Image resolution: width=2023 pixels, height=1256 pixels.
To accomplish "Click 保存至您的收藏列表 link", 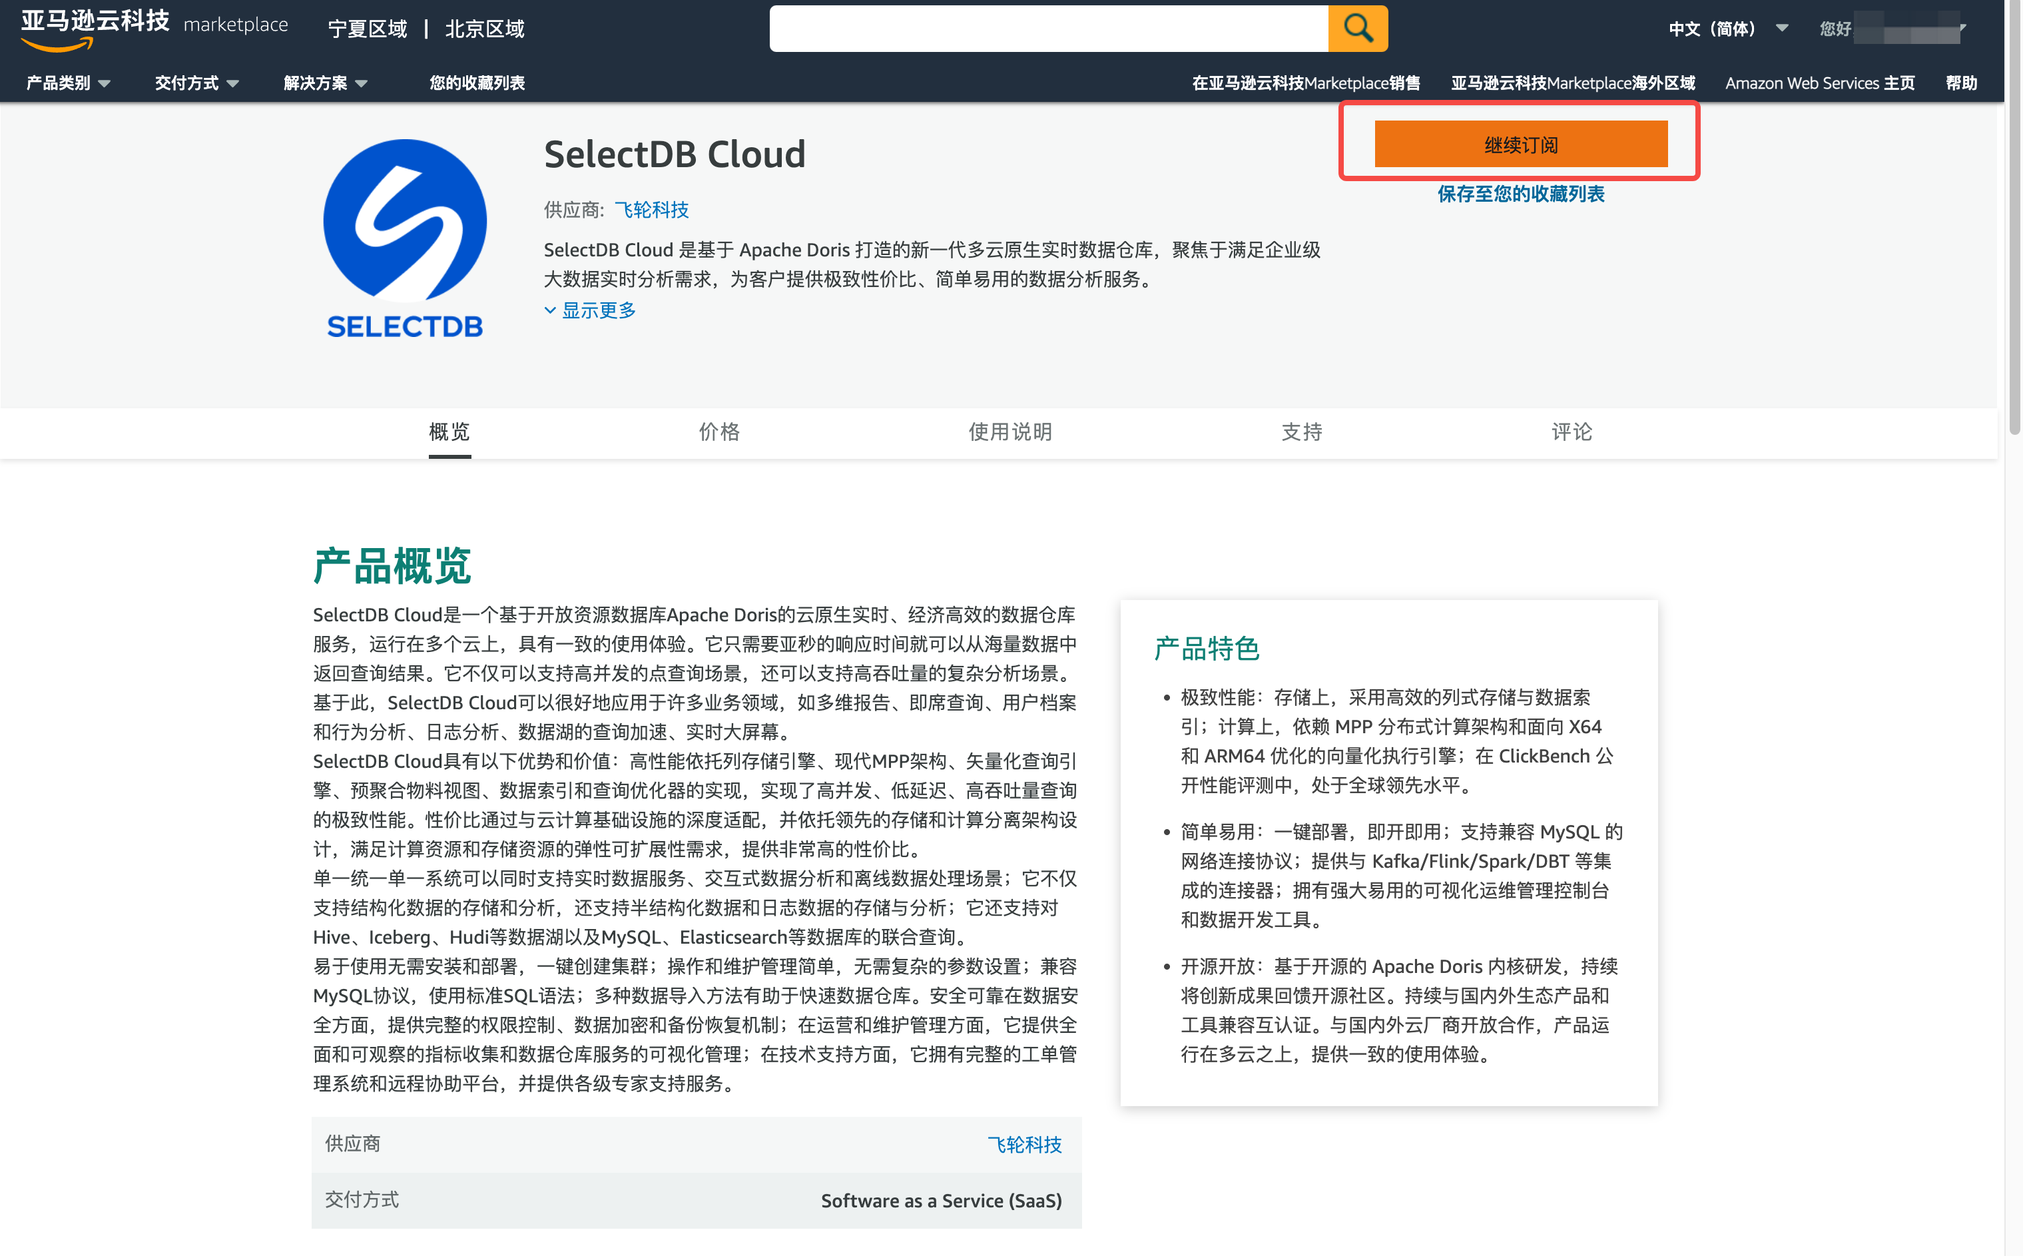I will 1520,194.
